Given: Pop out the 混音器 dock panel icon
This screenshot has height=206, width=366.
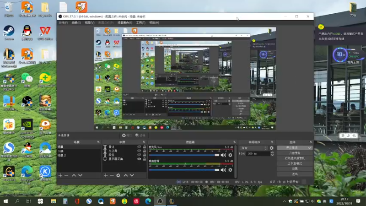Looking at the screenshot, I should click(x=234, y=142).
